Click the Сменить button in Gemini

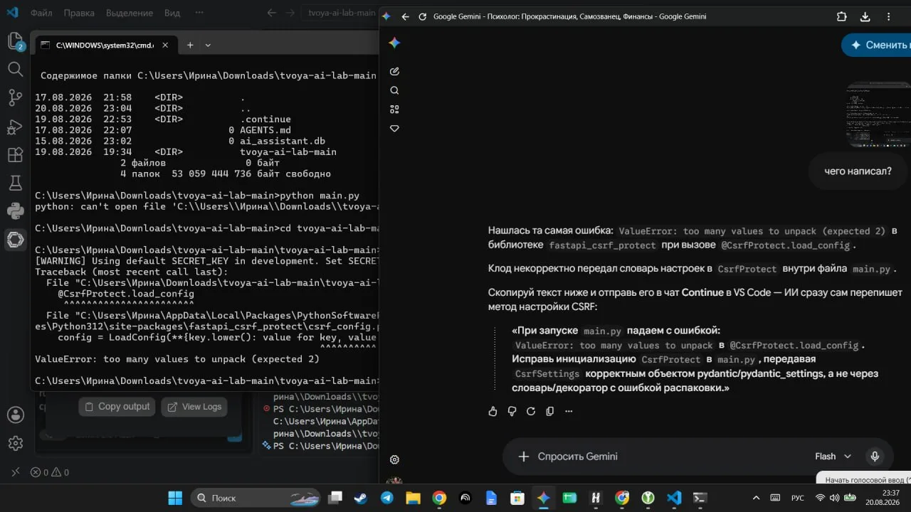tap(876, 45)
